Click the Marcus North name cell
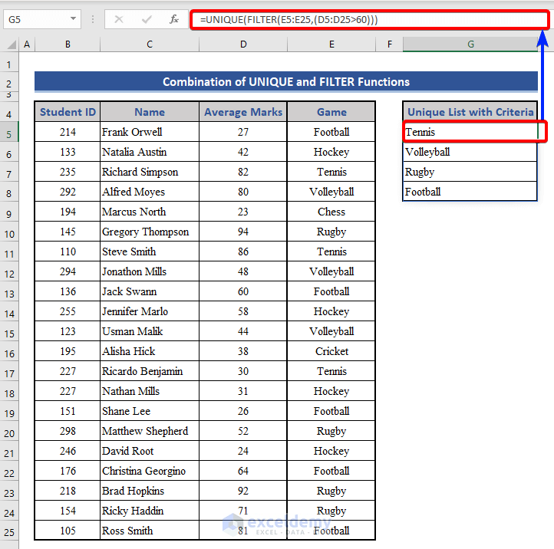This screenshot has height=549, width=554. click(150, 212)
